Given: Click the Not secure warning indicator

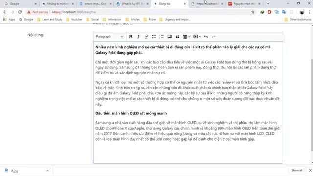Looking at the screenshot, I should [x=38, y=12].
